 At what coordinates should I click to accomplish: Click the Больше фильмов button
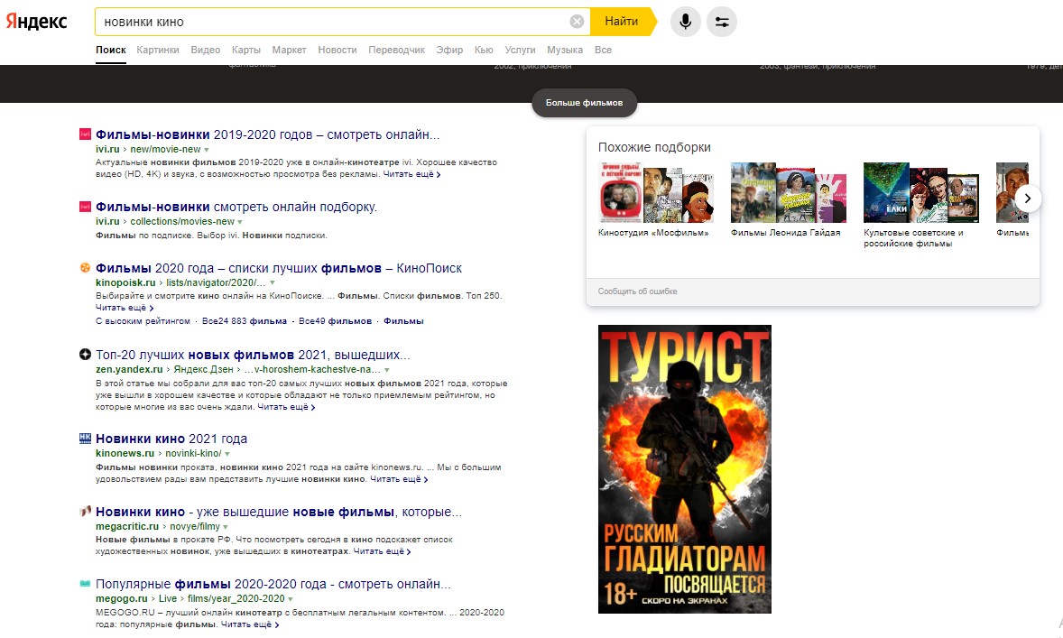click(585, 102)
